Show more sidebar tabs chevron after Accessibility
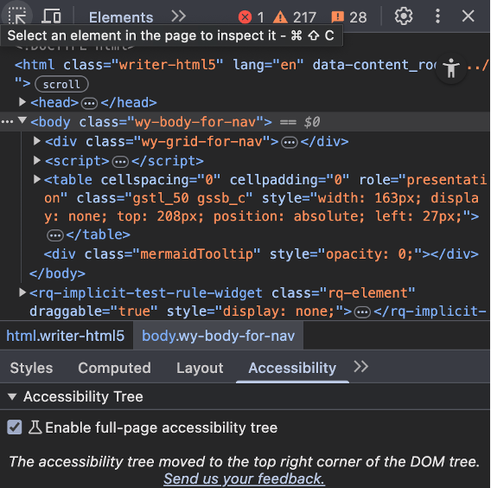The height and width of the screenshot is (488, 491). click(360, 366)
